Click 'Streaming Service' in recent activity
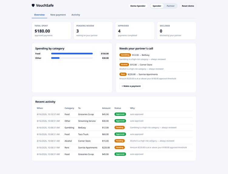The height and width of the screenshot is (174, 228). coord(87,121)
